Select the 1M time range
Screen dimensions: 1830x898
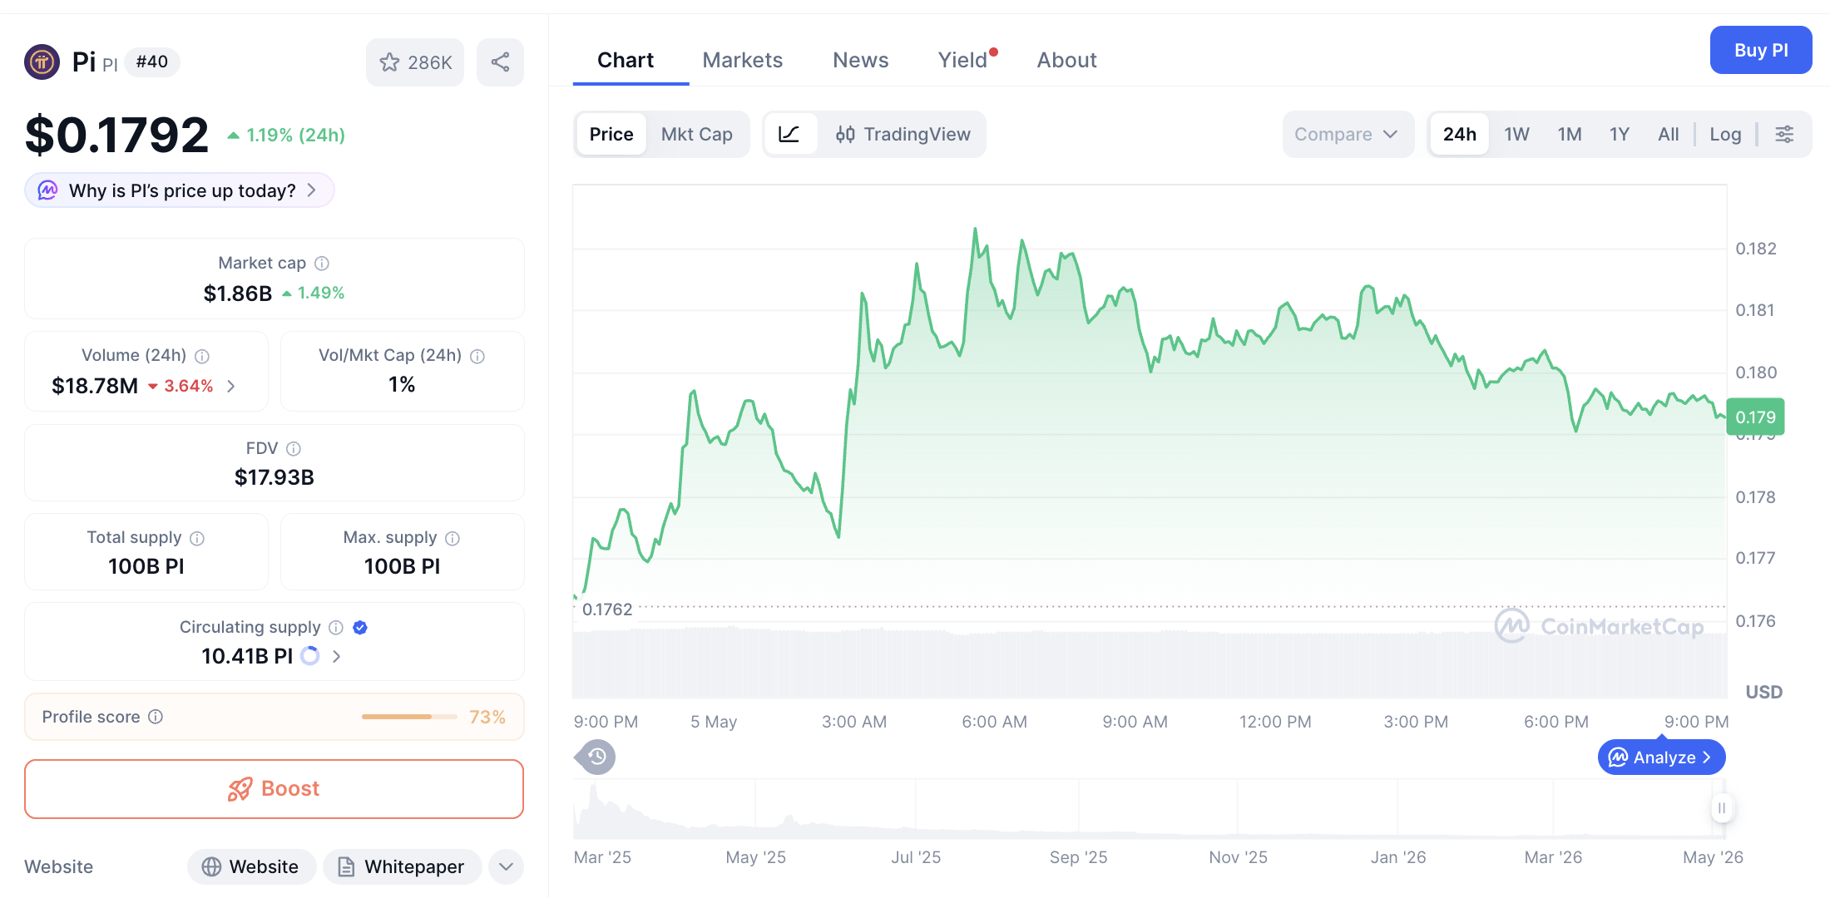point(1570,134)
